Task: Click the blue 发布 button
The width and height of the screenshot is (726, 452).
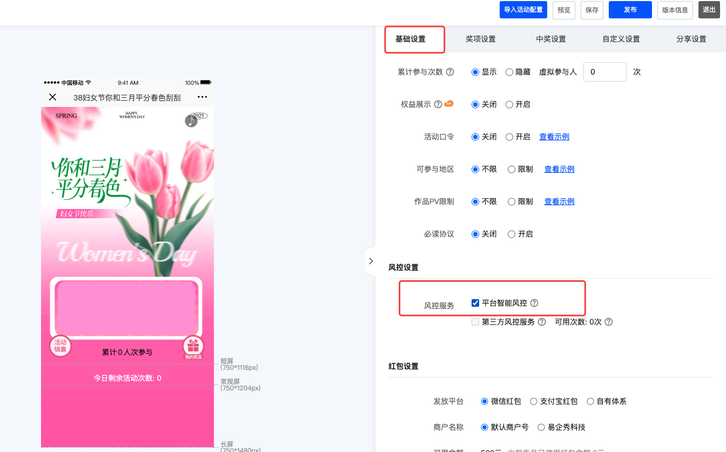Action: tap(630, 10)
